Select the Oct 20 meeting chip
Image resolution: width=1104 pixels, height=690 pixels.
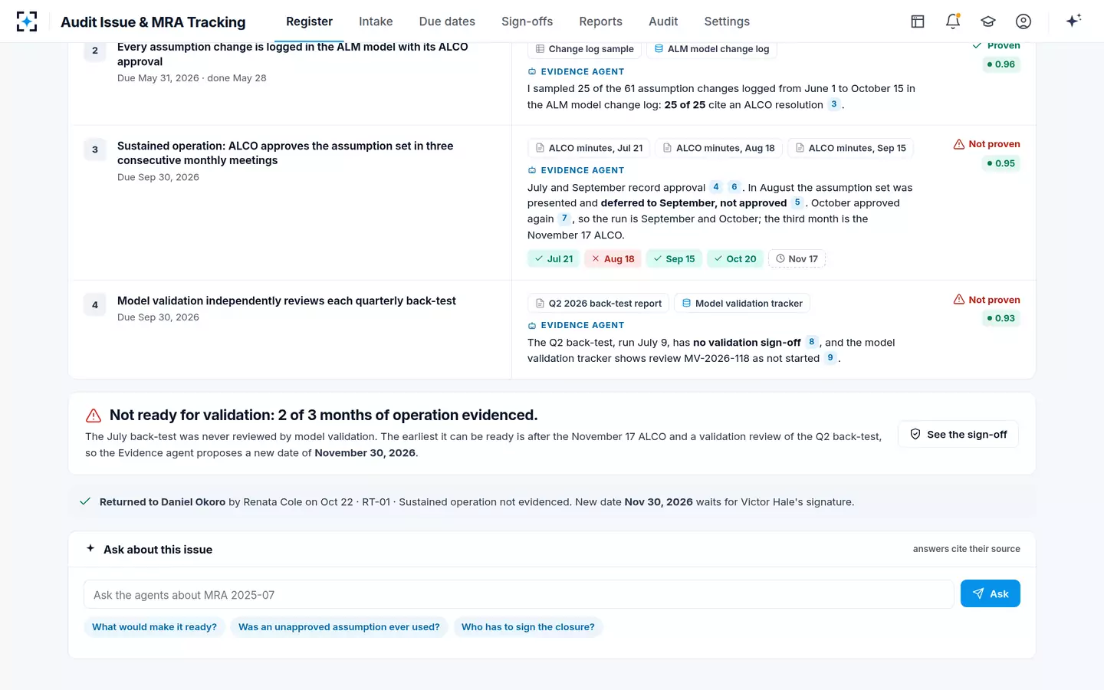point(735,259)
